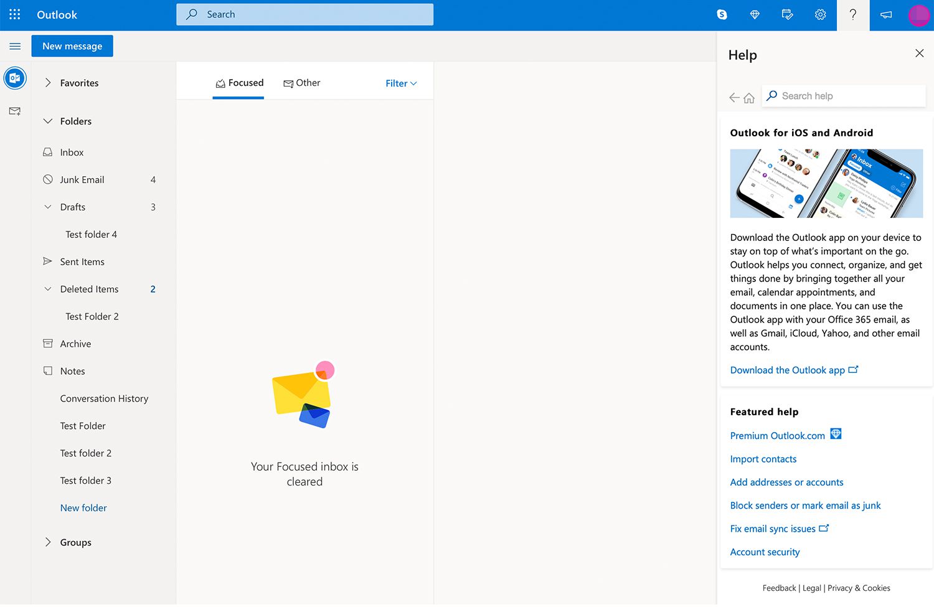Expand the Favorites section
934x607 pixels.
coord(48,83)
